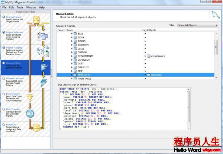Click the Data Mapping step indicator circle
Screen dimensions: 223x154
[x=4, y=94]
